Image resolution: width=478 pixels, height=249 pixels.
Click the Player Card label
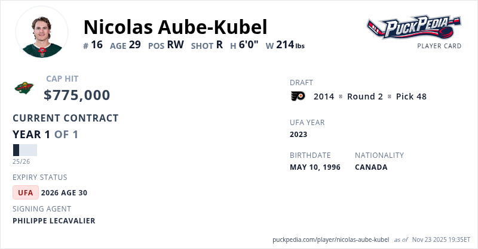point(439,46)
